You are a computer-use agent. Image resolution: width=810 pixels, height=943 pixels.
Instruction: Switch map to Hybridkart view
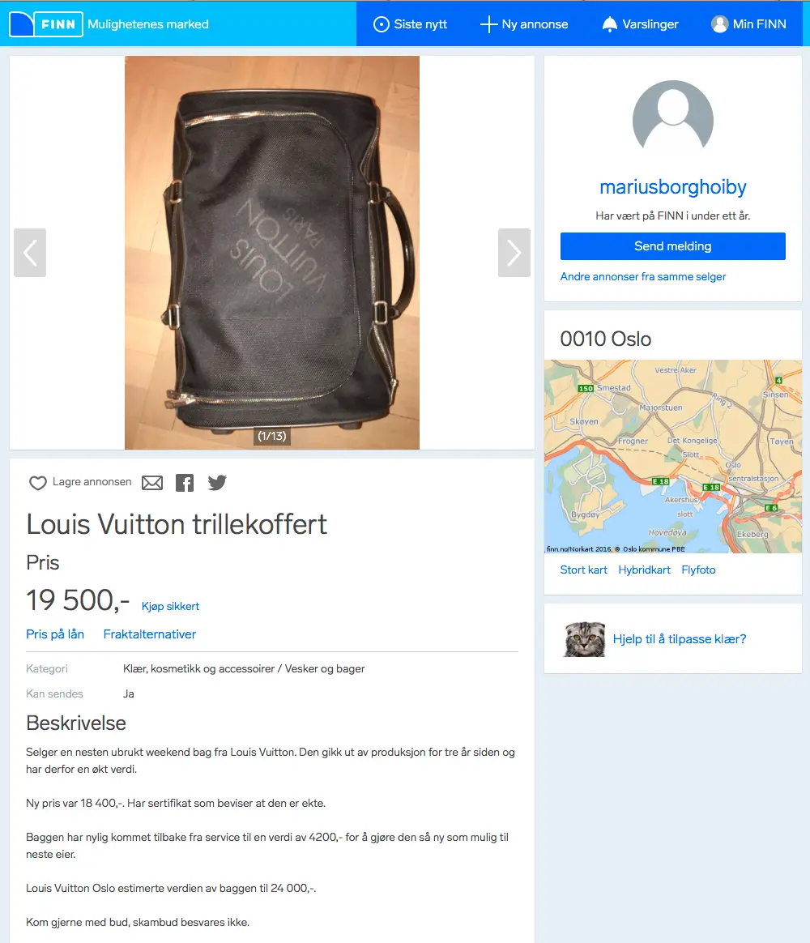(644, 570)
